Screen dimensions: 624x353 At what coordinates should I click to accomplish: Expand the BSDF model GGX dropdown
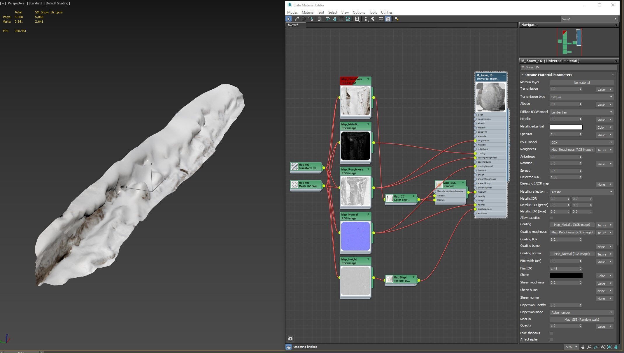click(581, 143)
